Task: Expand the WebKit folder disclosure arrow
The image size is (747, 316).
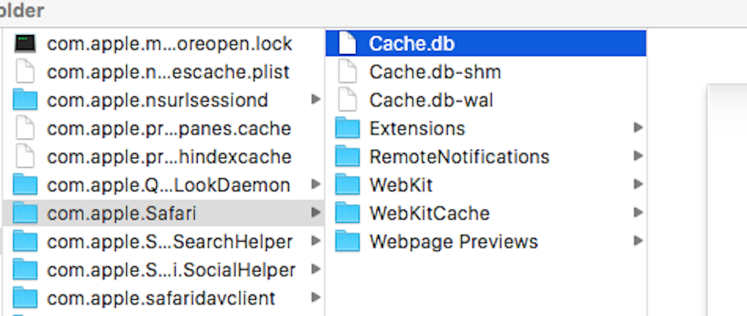Action: [638, 185]
